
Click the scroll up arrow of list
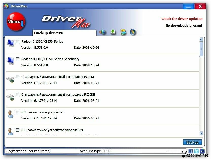(x=201, y=39)
